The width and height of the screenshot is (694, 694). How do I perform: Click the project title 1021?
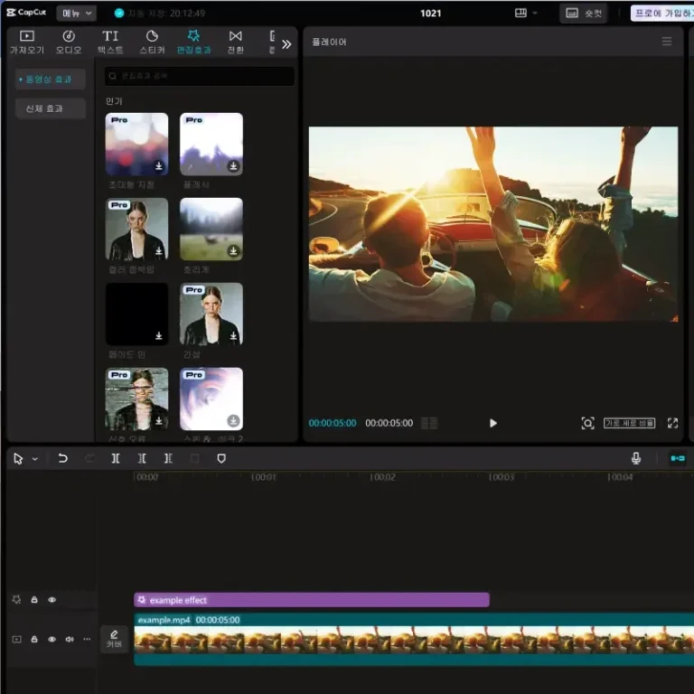(x=431, y=14)
